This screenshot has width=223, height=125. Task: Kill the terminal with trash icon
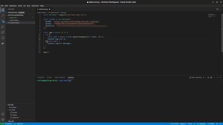[211, 77]
